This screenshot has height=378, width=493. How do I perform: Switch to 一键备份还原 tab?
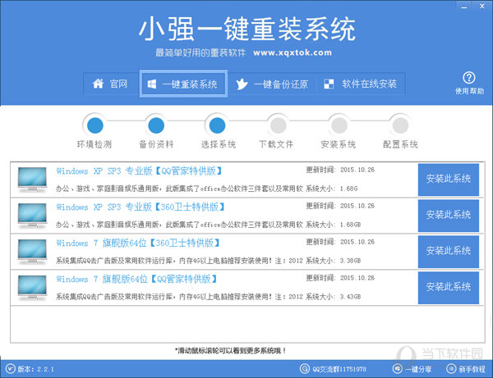point(272,84)
